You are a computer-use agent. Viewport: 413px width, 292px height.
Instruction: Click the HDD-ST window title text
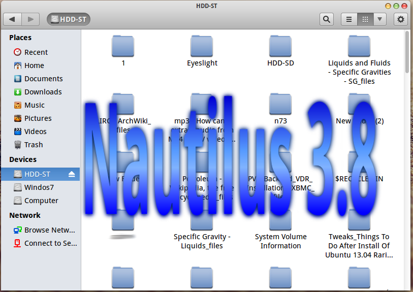(206, 6)
